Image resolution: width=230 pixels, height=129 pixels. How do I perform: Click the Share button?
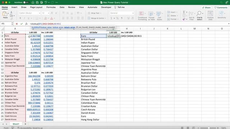[x=206, y=8]
